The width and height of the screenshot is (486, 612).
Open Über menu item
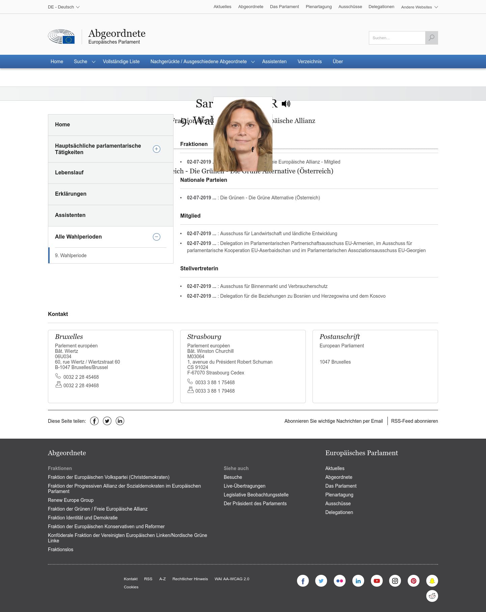click(338, 62)
